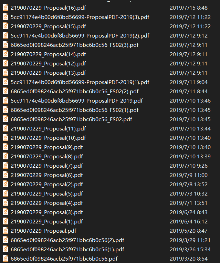Click the PDF icon of 2190070229_Proposal(9).pdf
Viewport: 220px width, 263px height.
(6, 147)
